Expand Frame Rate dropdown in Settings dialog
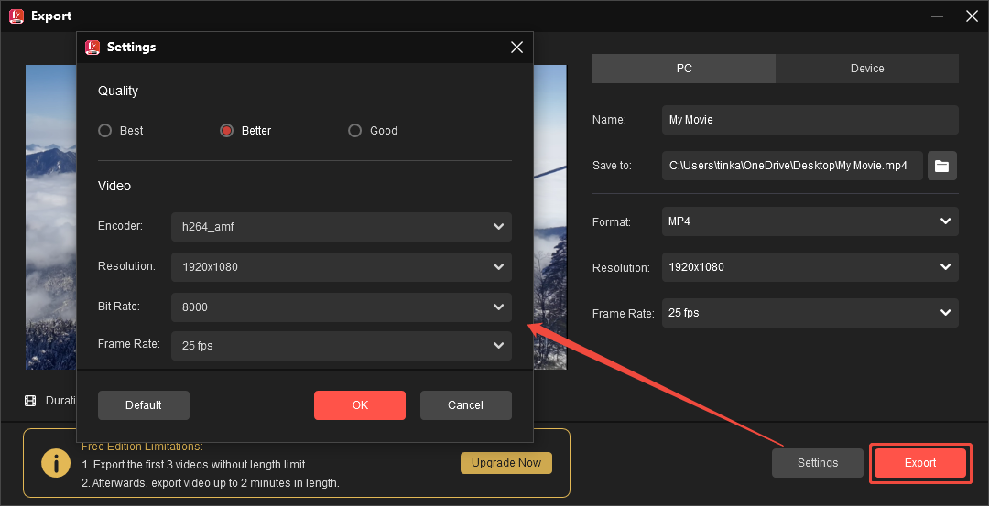Screen dimensions: 989x506 coord(342,345)
